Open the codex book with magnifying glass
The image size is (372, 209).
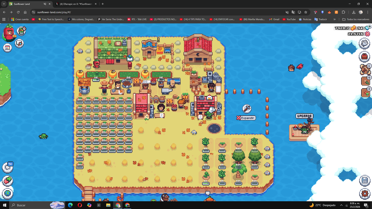19,43
